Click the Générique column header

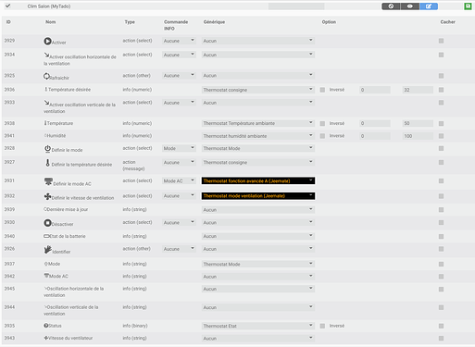(214, 22)
